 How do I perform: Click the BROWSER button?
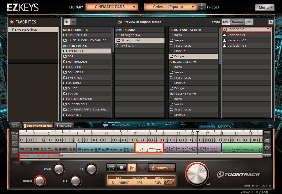click(x=162, y=168)
